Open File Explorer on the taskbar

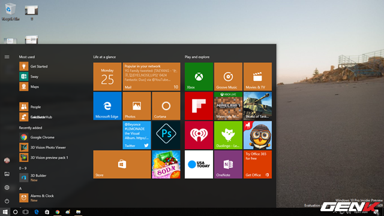(79, 212)
